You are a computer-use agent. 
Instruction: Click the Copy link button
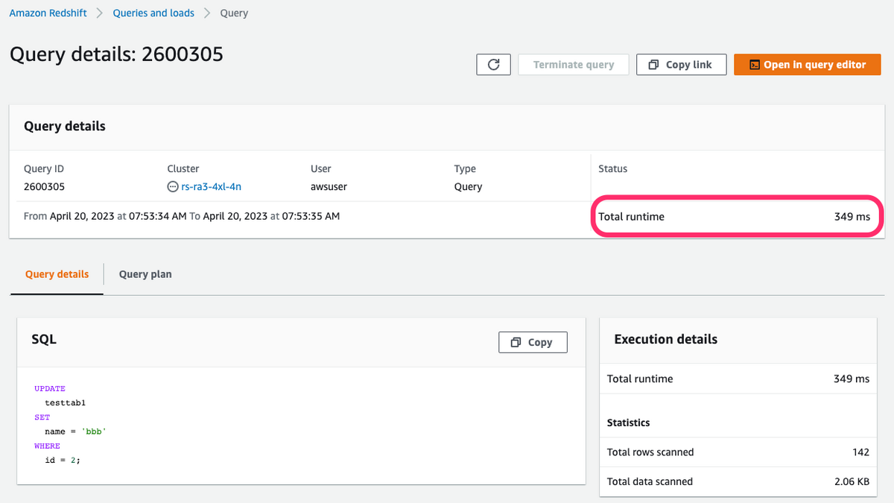point(681,65)
